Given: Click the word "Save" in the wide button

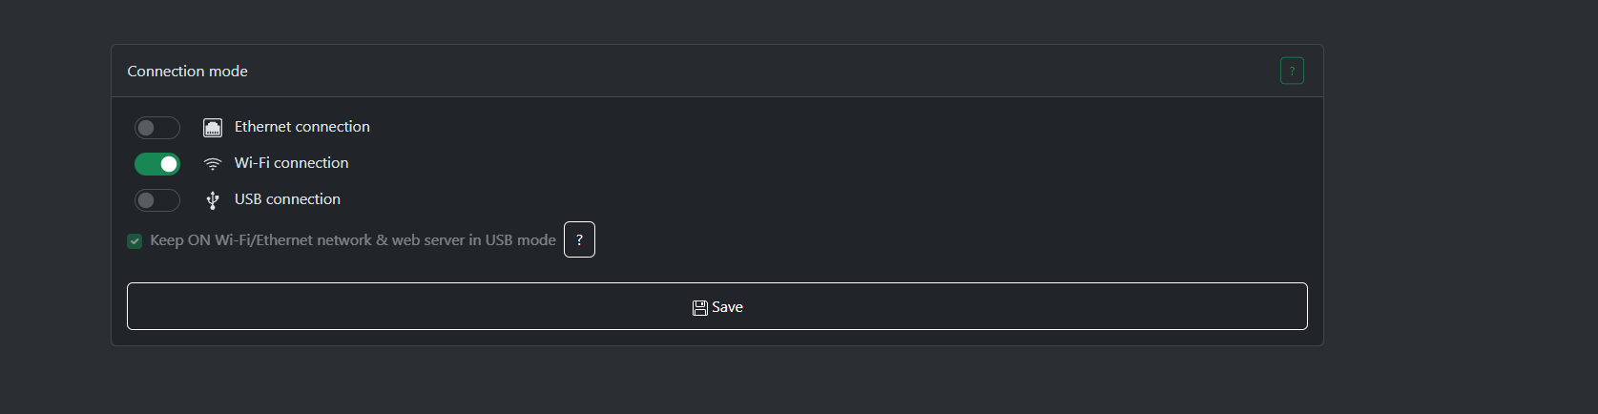Looking at the screenshot, I should click(727, 307).
